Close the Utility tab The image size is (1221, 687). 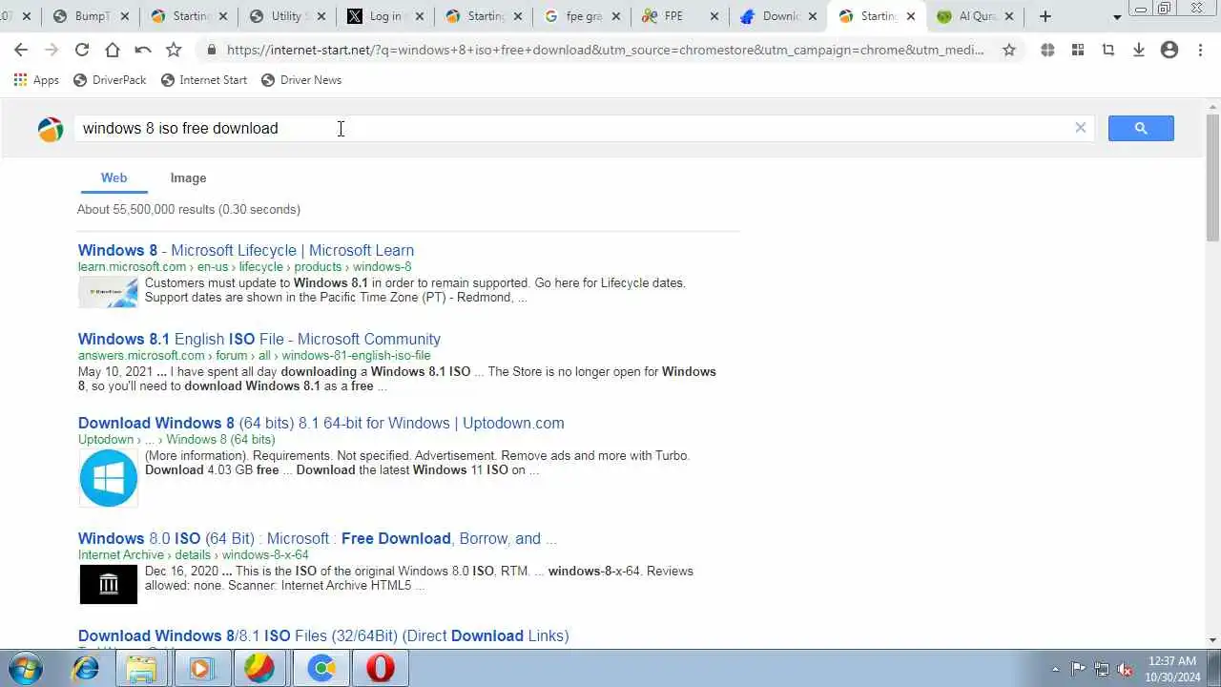click(x=321, y=16)
